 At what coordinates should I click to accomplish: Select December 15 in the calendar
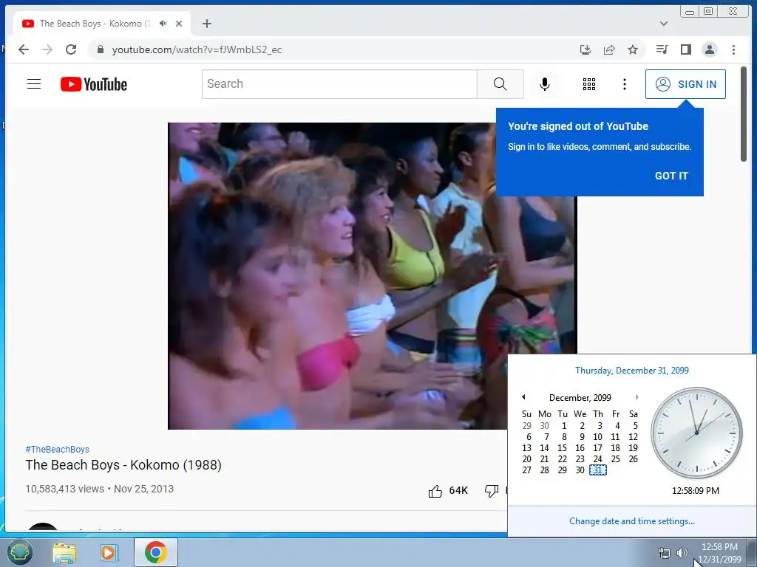point(562,448)
